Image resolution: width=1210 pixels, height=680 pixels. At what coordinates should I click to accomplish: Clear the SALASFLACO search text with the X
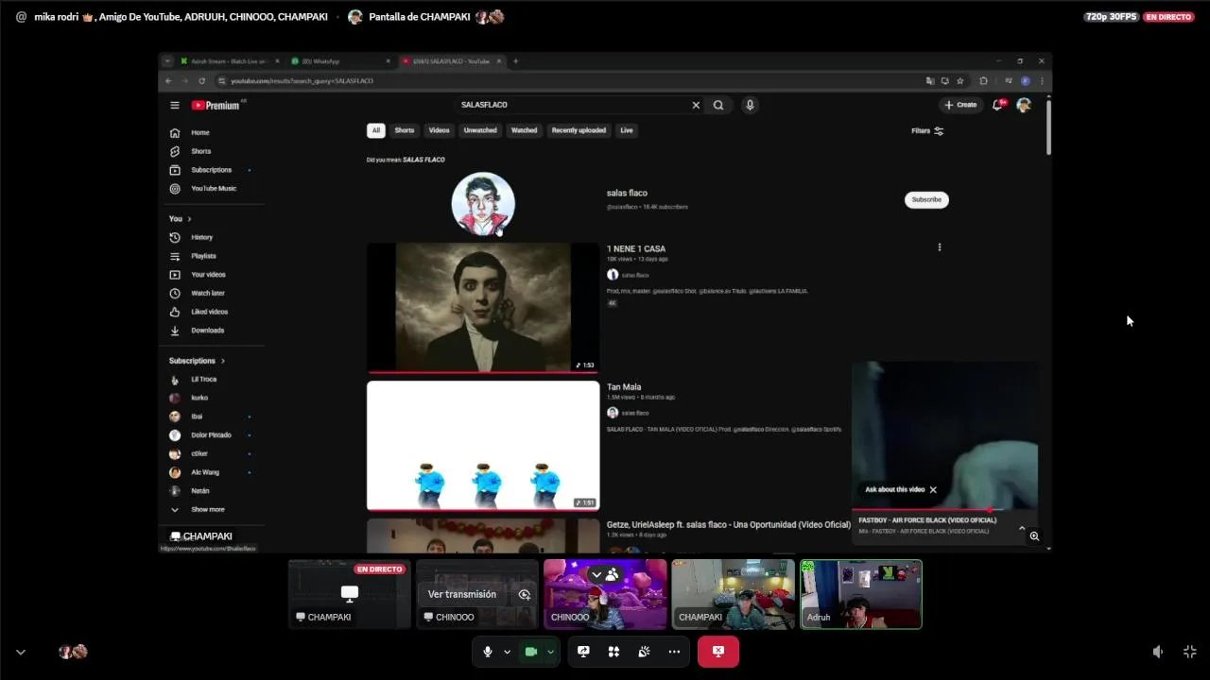(696, 105)
